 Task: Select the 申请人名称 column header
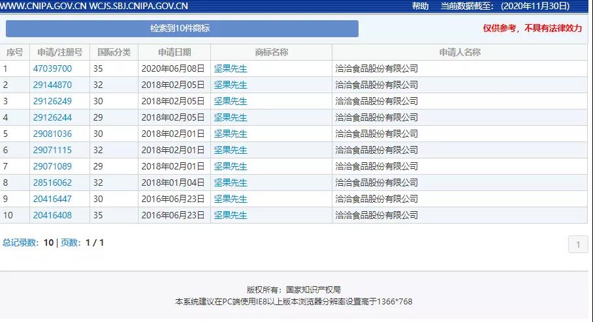[460, 52]
